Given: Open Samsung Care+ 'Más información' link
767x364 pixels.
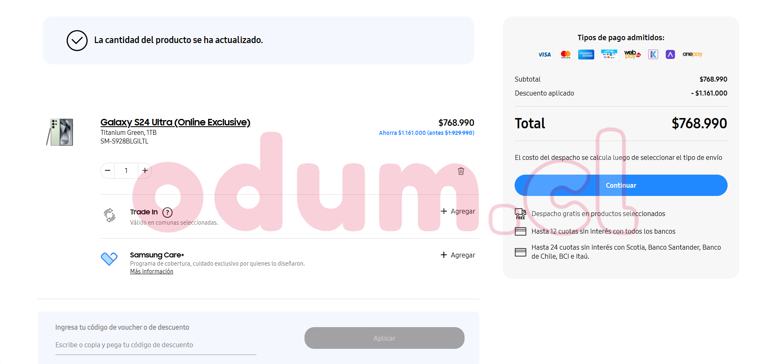Looking at the screenshot, I should point(151,271).
